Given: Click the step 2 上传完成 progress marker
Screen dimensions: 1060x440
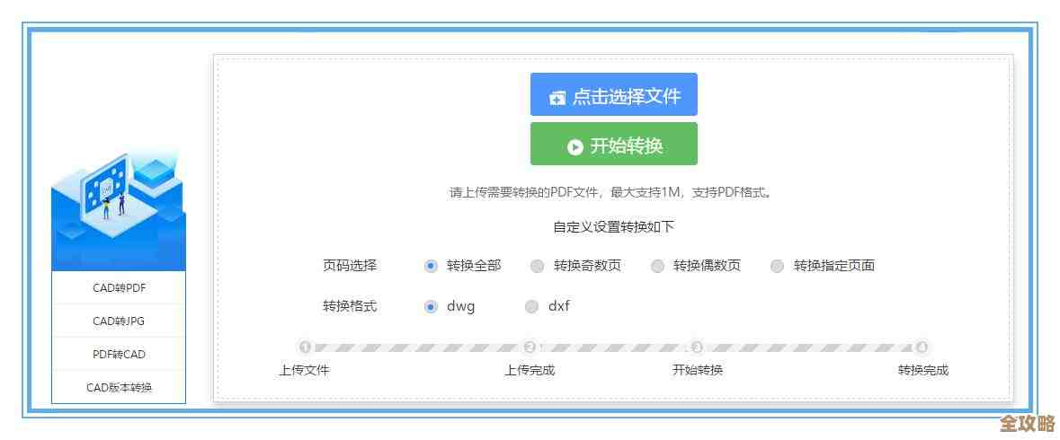Looking at the screenshot, I should pyautogui.click(x=530, y=348).
